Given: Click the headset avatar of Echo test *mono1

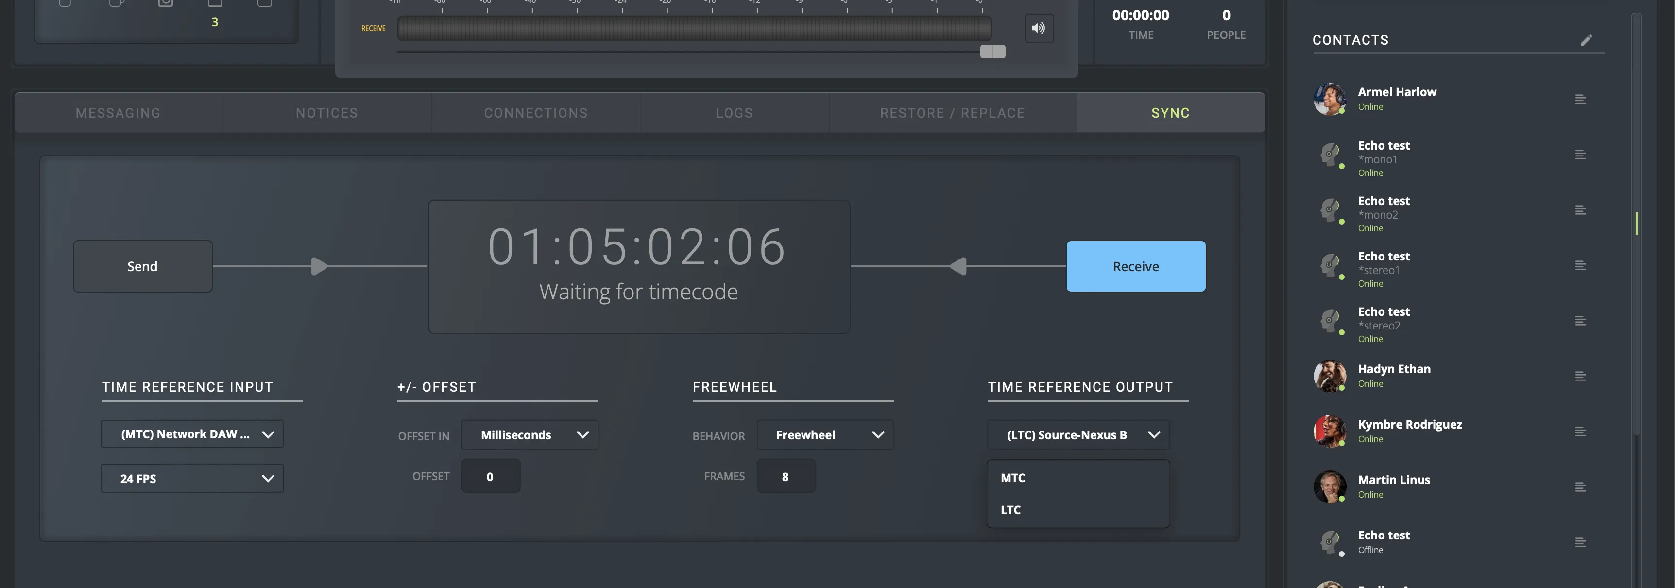Looking at the screenshot, I should [1330, 155].
